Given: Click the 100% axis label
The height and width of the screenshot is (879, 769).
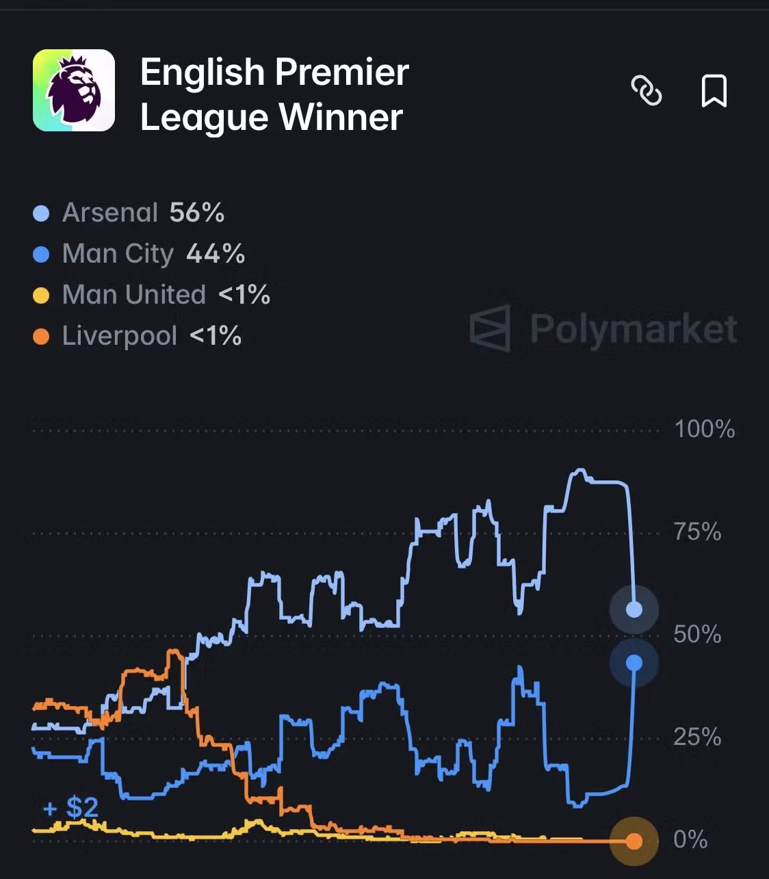Looking at the screenshot, I should (x=704, y=430).
